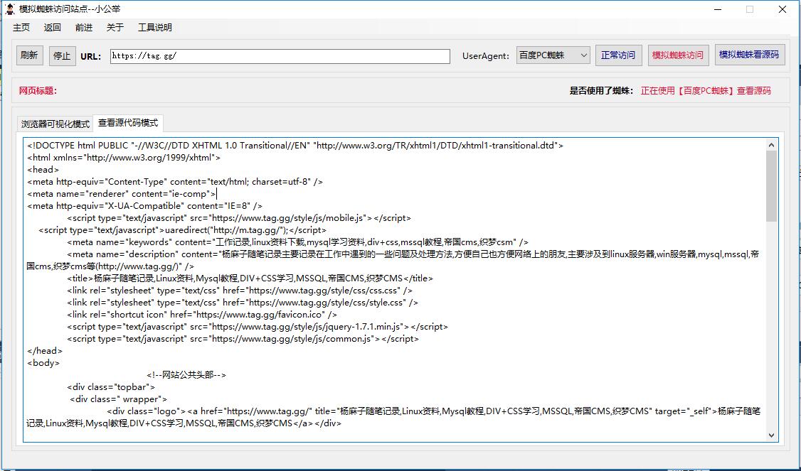Switch to 浏览器可视化模式 tab
This screenshot has width=801, height=471.
55,124
